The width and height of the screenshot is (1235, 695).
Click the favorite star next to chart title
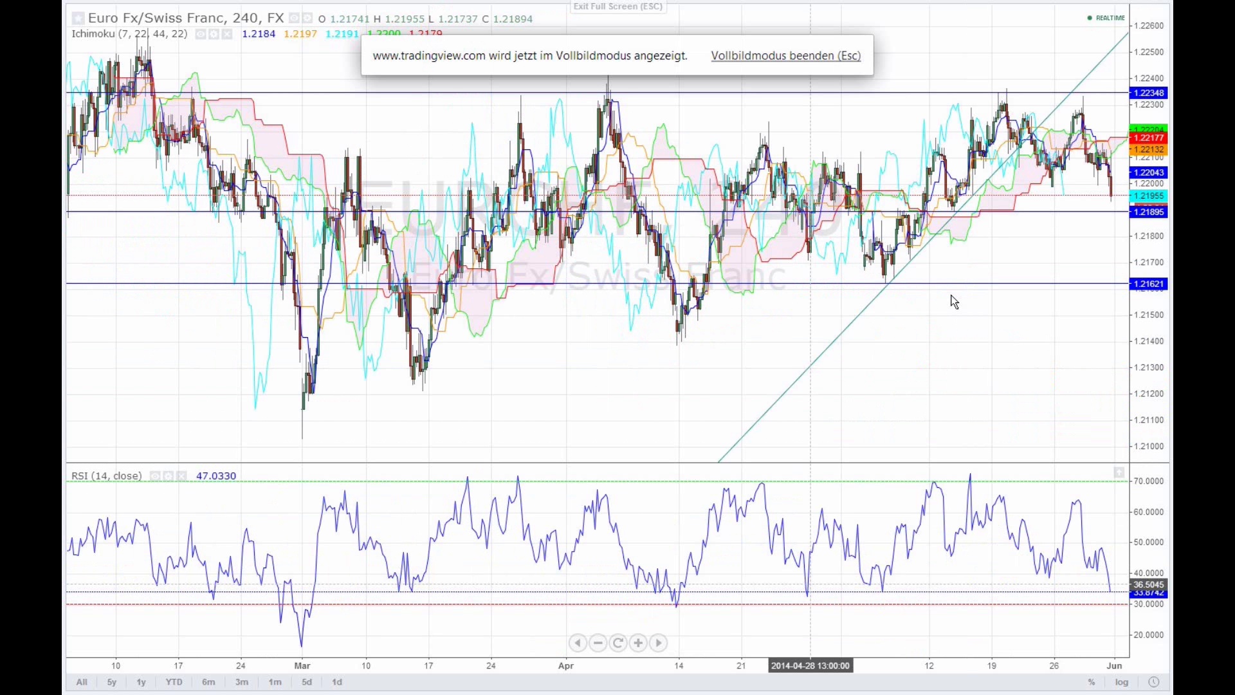(x=78, y=19)
